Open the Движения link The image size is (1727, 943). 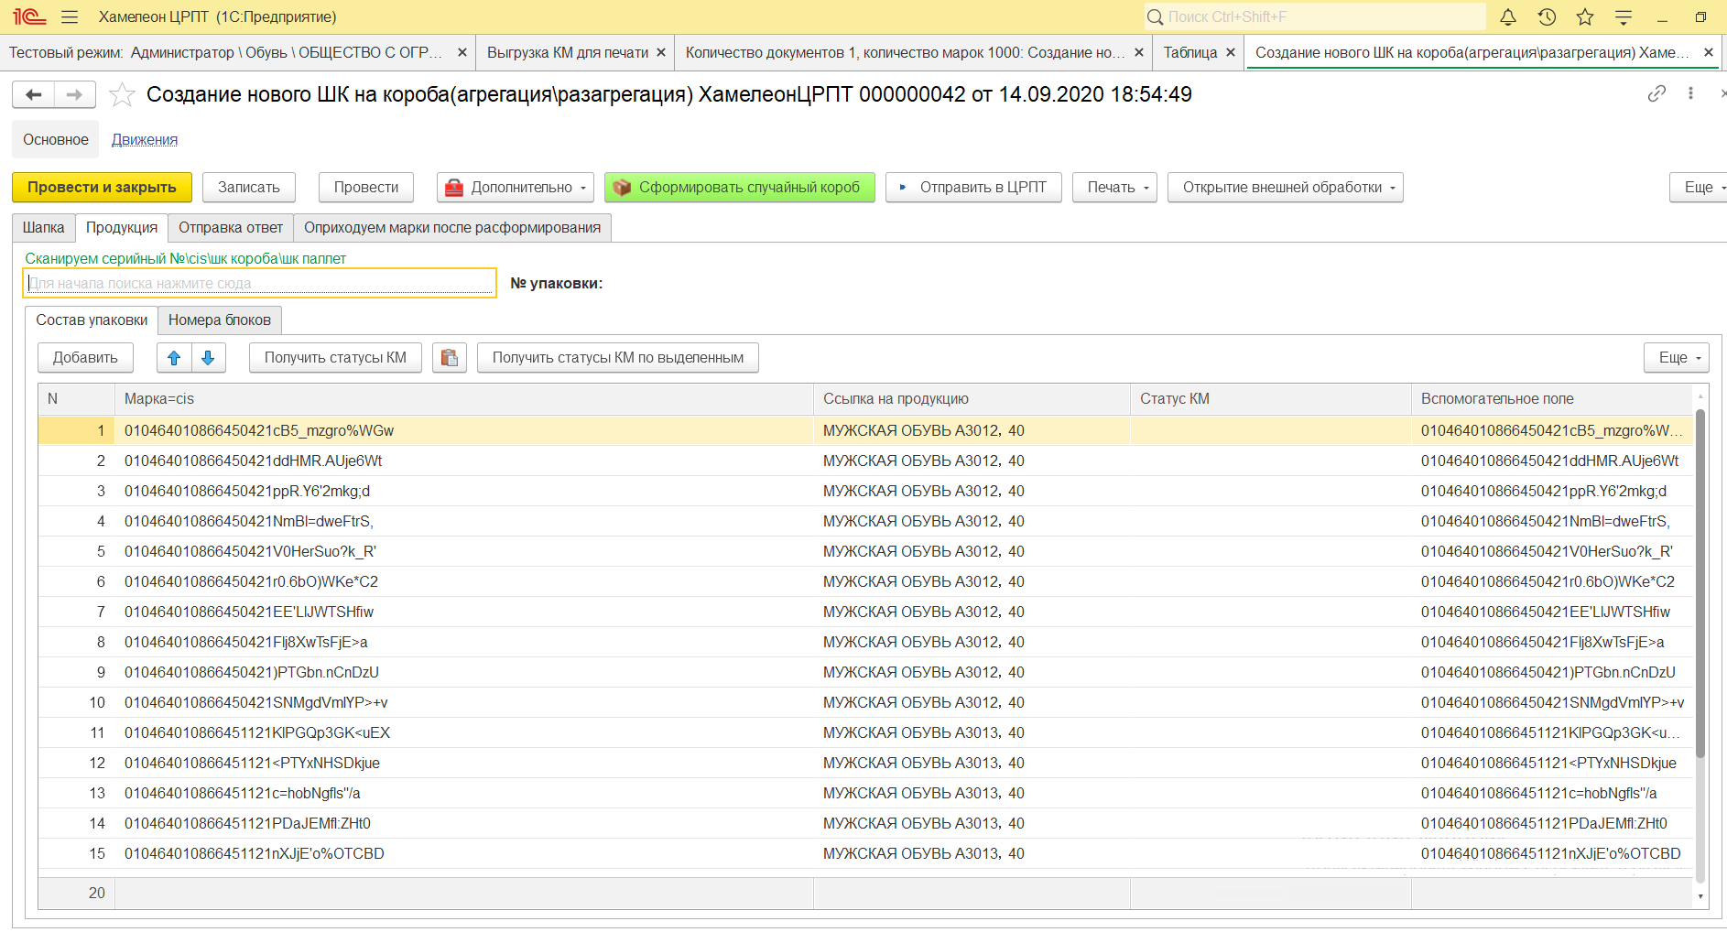(x=145, y=140)
